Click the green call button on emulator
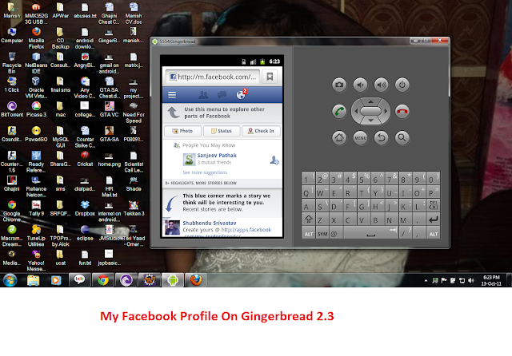 point(339,112)
